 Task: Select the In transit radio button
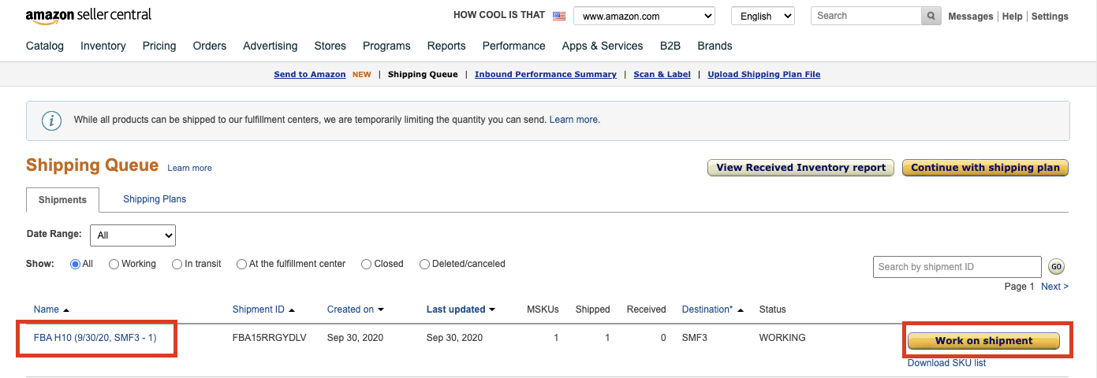click(x=177, y=265)
